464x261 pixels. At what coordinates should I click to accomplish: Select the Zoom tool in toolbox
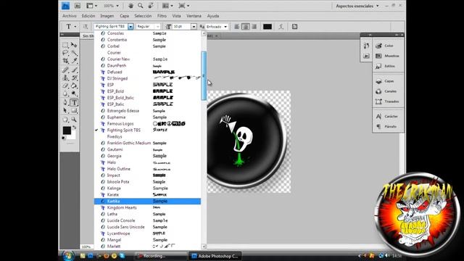coord(74,120)
